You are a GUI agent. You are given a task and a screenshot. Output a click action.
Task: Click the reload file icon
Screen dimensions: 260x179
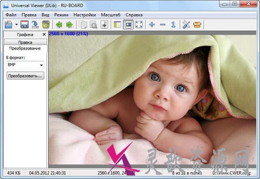[35, 25]
